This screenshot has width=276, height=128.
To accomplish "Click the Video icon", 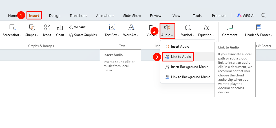I will (x=152, y=27).
